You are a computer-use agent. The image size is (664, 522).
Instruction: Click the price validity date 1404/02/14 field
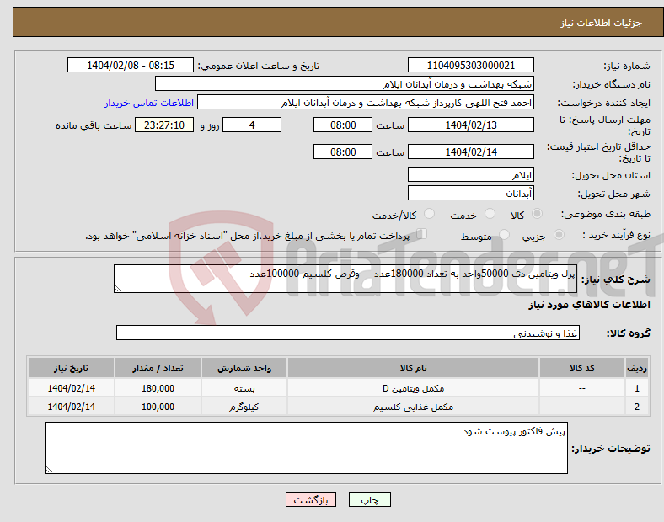(470, 152)
